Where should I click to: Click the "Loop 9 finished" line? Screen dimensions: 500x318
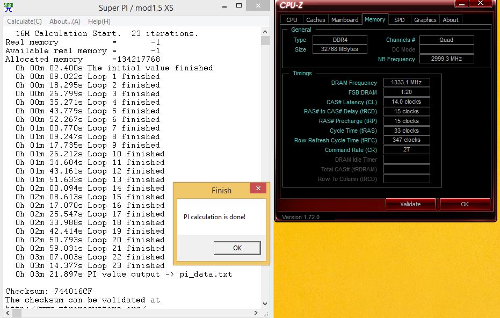88,146
